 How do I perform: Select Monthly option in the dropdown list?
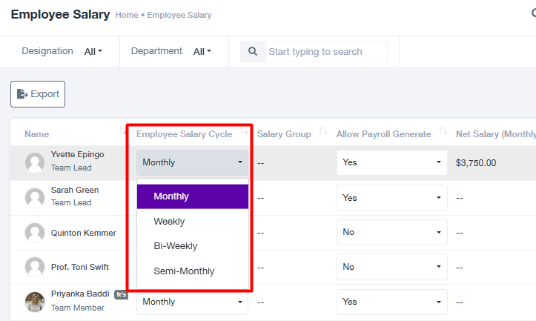tap(193, 196)
